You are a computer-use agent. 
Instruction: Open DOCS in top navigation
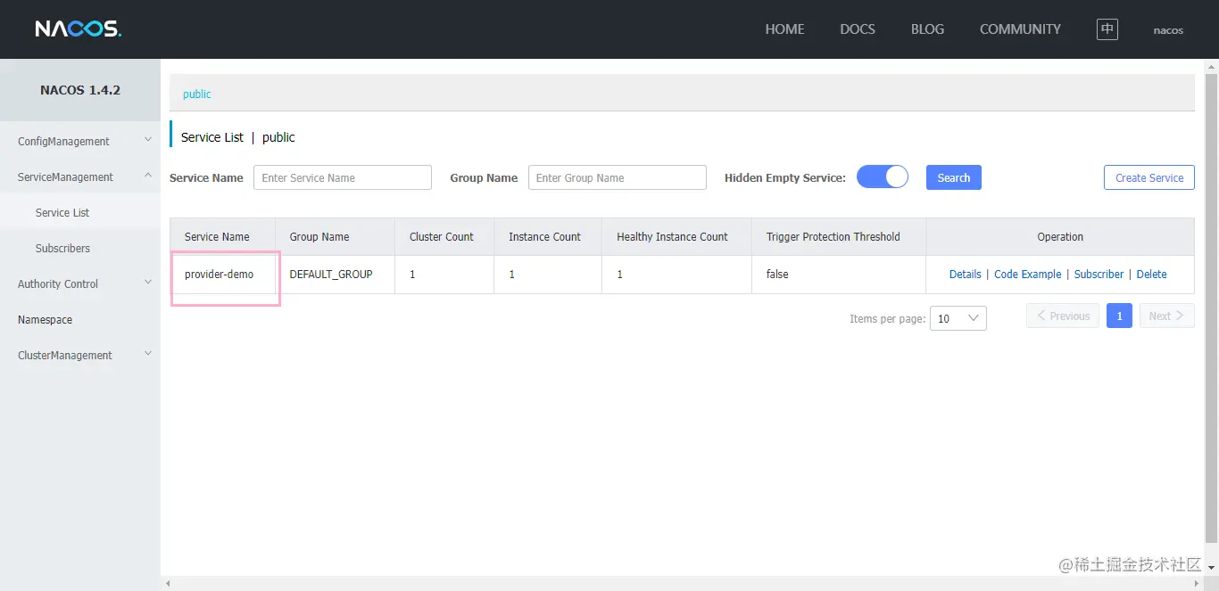pyautogui.click(x=858, y=29)
